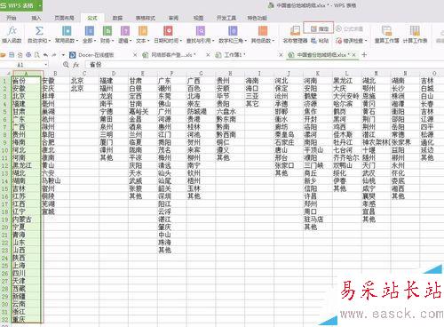444x327 pixels.
Task: Select cell 齐齐哈尔 in column L
Action: point(347,157)
